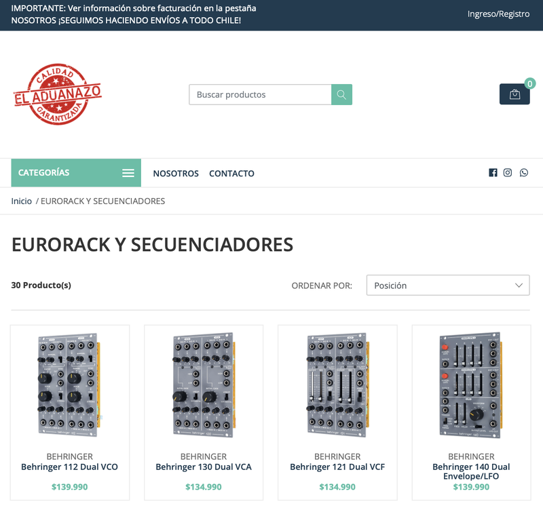Open the Posición sort dropdown
543x510 pixels.
tap(448, 285)
